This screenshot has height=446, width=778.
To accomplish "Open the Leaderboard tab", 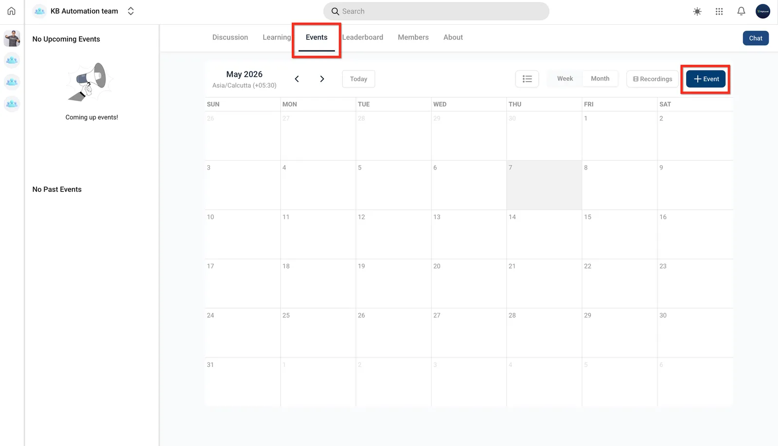I will coord(363,37).
